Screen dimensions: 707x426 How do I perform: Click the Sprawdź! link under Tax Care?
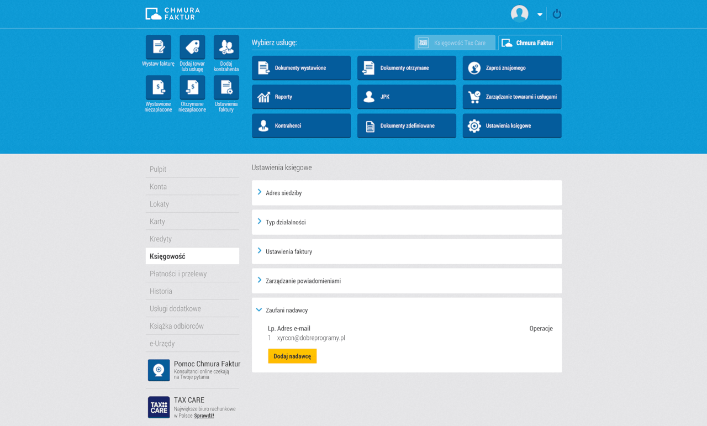204,416
